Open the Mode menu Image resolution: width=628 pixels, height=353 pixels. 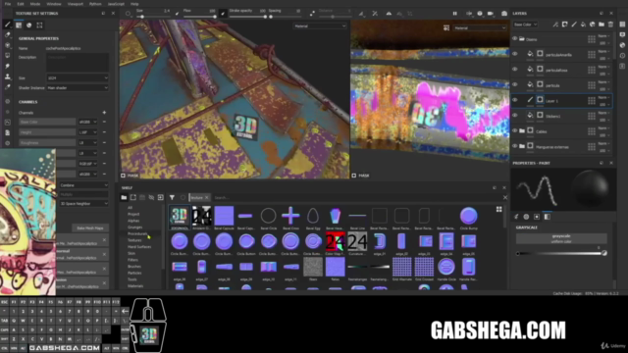[x=35, y=4]
